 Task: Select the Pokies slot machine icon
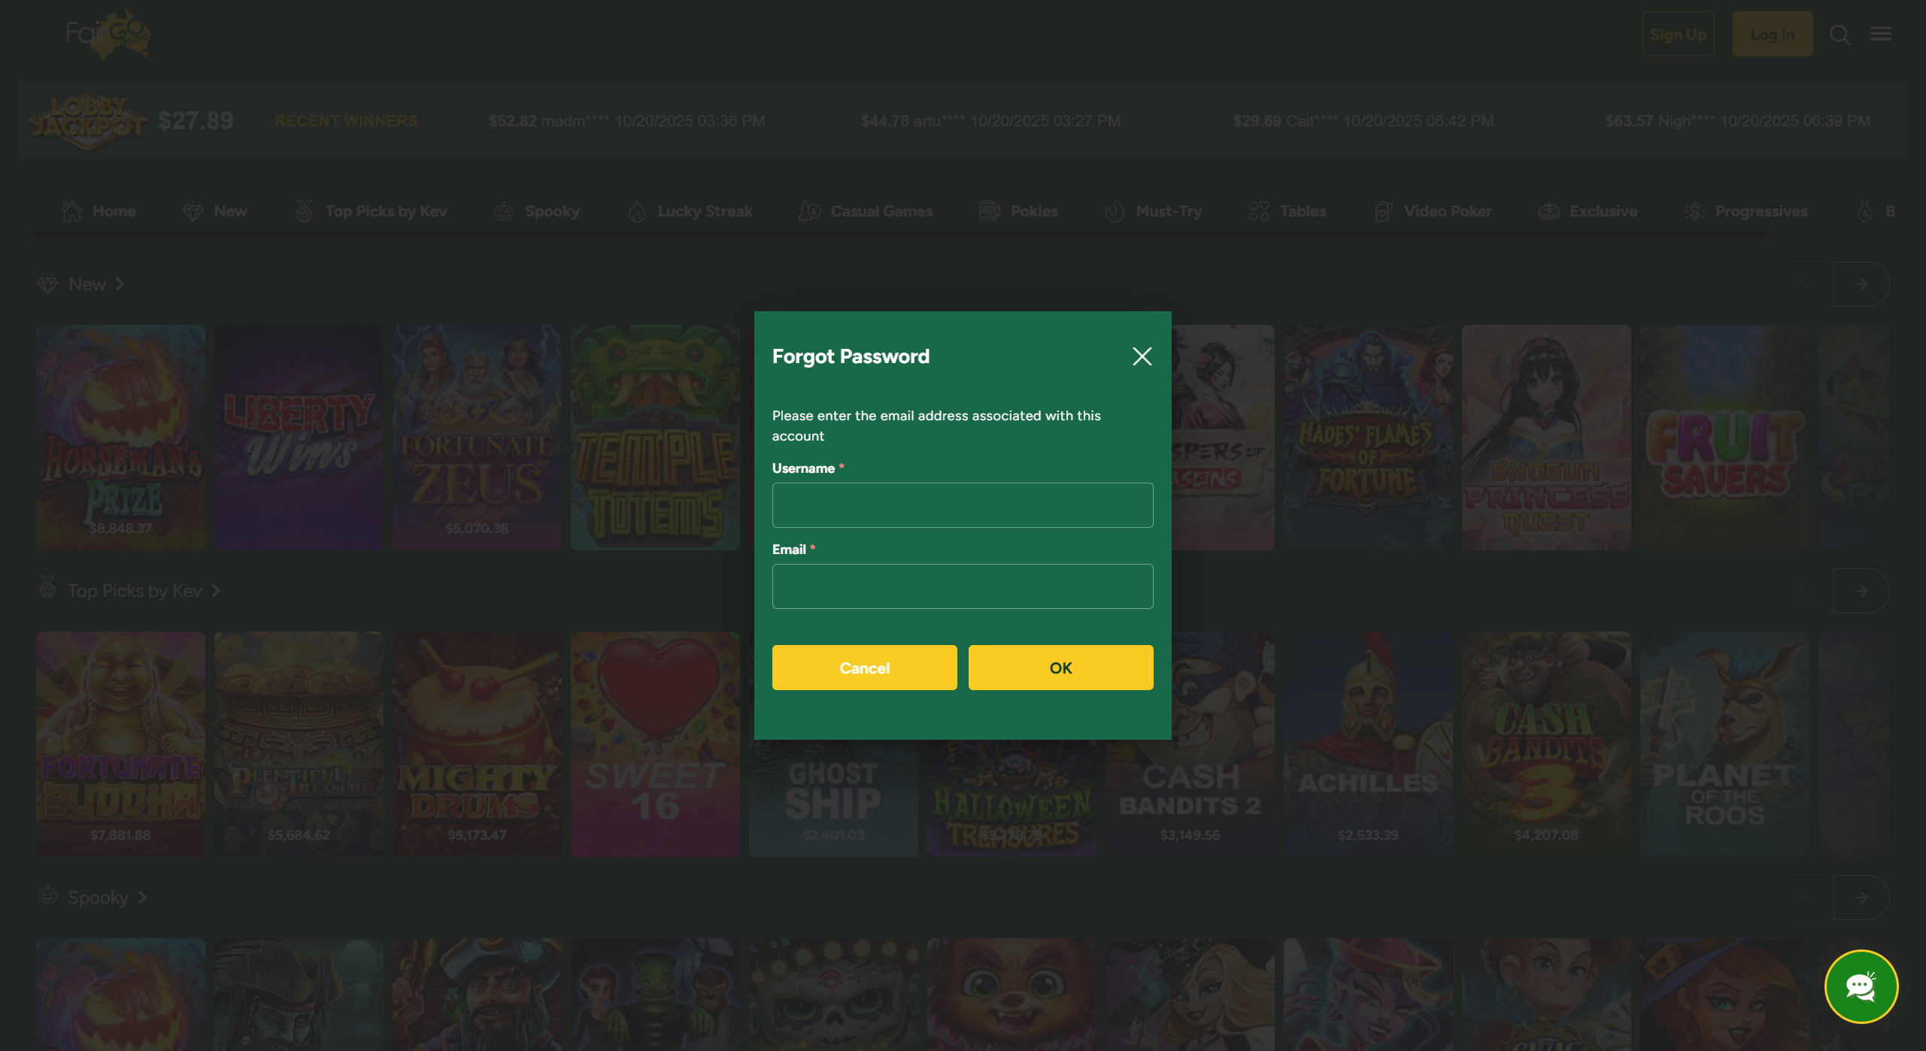tap(990, 211)
